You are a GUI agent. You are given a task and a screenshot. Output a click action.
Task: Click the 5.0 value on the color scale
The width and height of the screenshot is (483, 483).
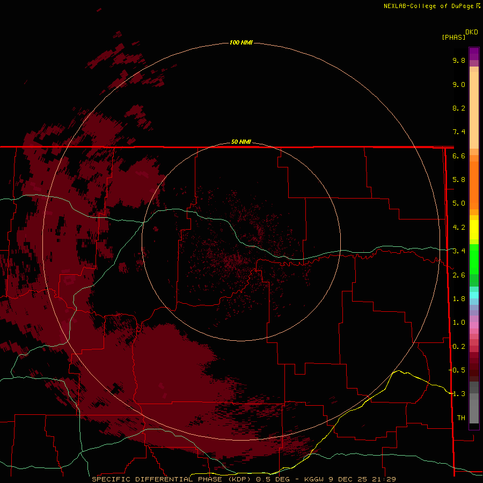459,203
